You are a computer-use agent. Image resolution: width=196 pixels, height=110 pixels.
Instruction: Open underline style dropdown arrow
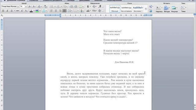(x=14, y=11)
